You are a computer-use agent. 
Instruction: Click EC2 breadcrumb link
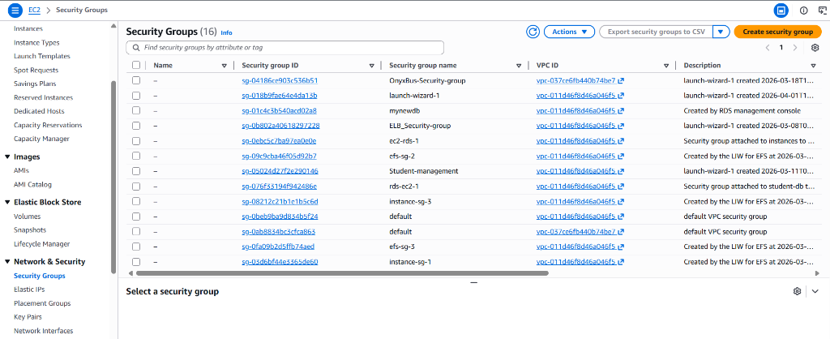pos(34,10)
